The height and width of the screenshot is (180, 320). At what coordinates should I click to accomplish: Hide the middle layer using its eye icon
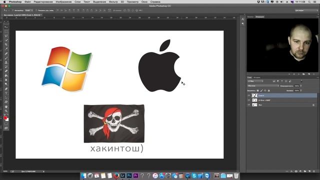tap(249, 100)
